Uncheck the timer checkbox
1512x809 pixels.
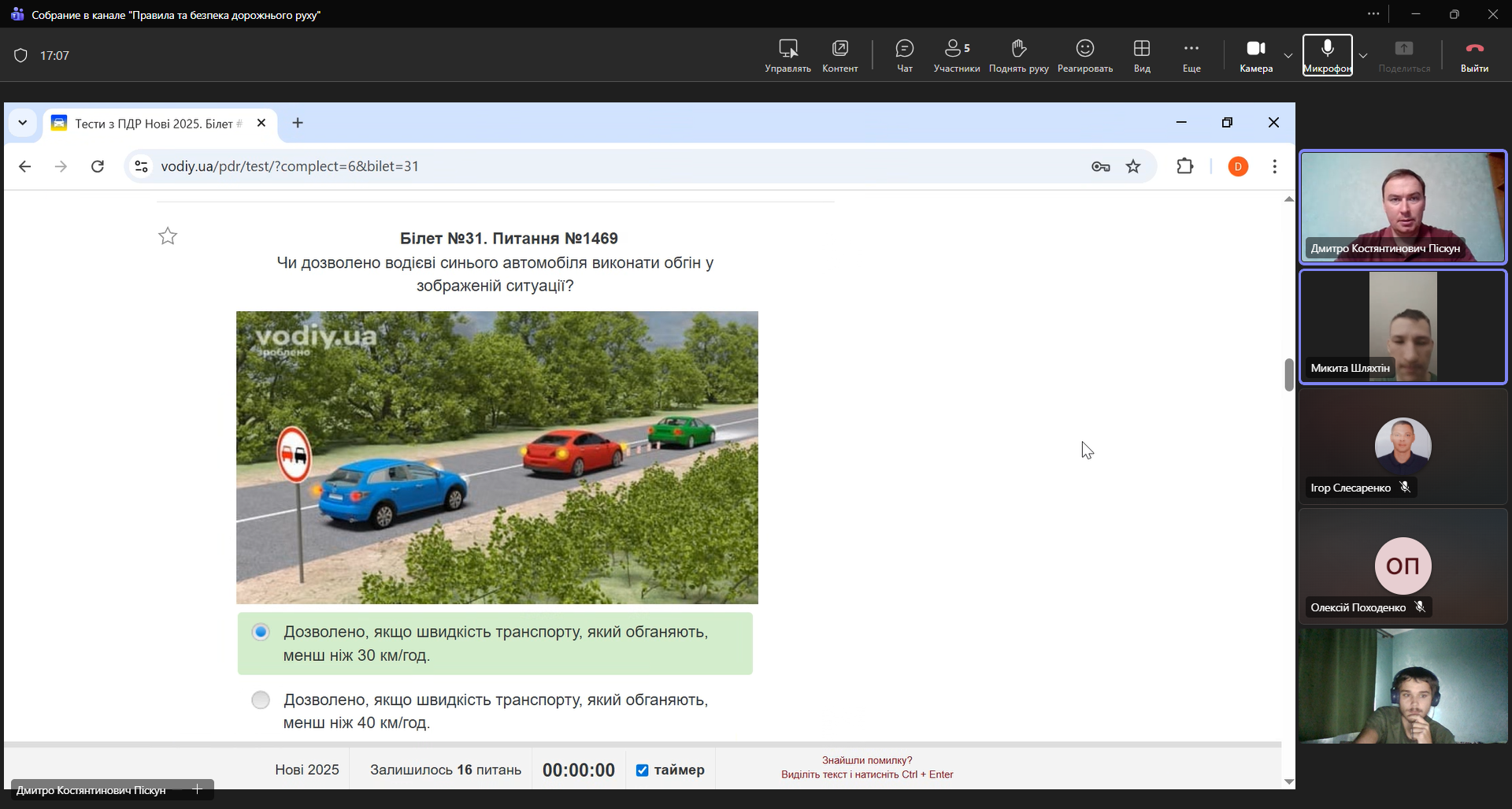pyautogui.click(x=643, y=770)
